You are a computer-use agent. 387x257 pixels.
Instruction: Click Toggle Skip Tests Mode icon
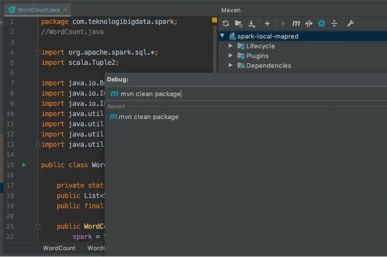click(309, 23)
